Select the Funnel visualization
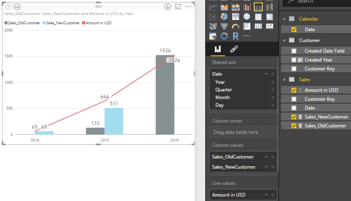This screenshot has width=351, height=201. [224, 26]
